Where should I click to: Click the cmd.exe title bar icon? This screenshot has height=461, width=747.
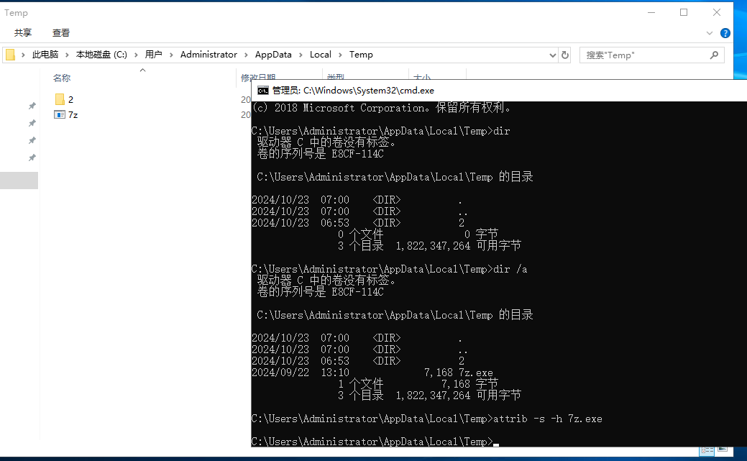tap(263, 91)
